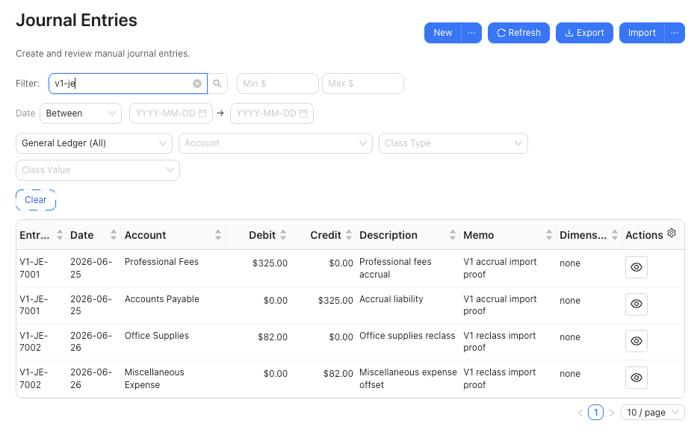The image size is (700, 444).
Task: Click the magnifier search icon button
Action: (x=217, y=84)
